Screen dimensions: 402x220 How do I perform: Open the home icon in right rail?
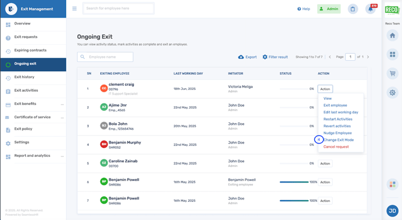tap(392, 36)
